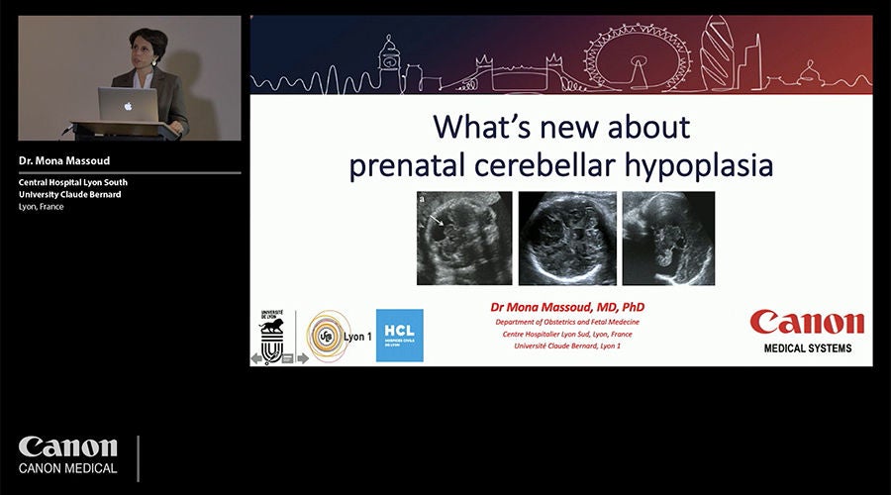Advance to next slide with right arrow
891x495 pixels.
pos(303,358)
